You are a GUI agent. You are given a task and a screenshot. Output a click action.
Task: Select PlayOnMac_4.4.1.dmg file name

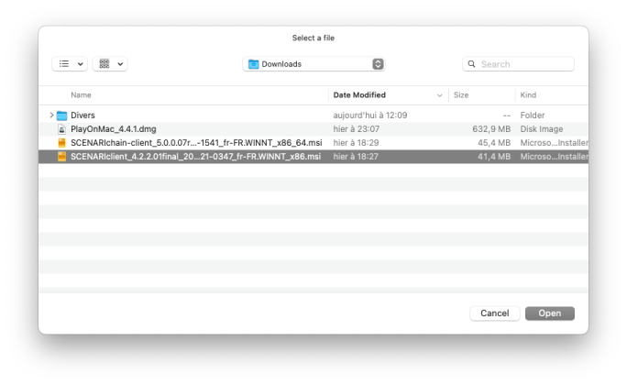point(114,129)
